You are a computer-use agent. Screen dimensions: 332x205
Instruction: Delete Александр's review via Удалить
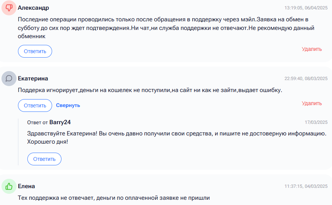click(x=312, y=49)
